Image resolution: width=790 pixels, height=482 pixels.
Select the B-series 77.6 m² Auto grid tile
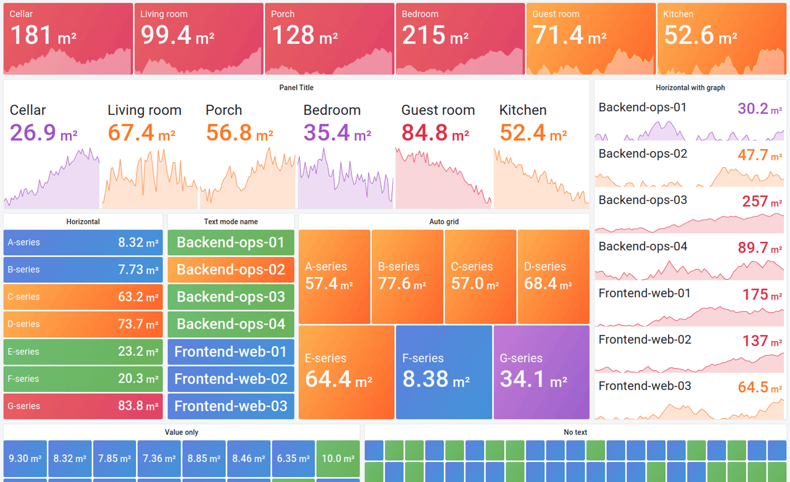point(407,276)
